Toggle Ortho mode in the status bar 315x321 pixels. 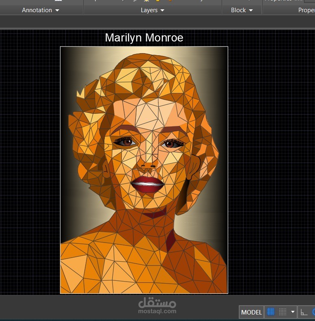[304, 312]
